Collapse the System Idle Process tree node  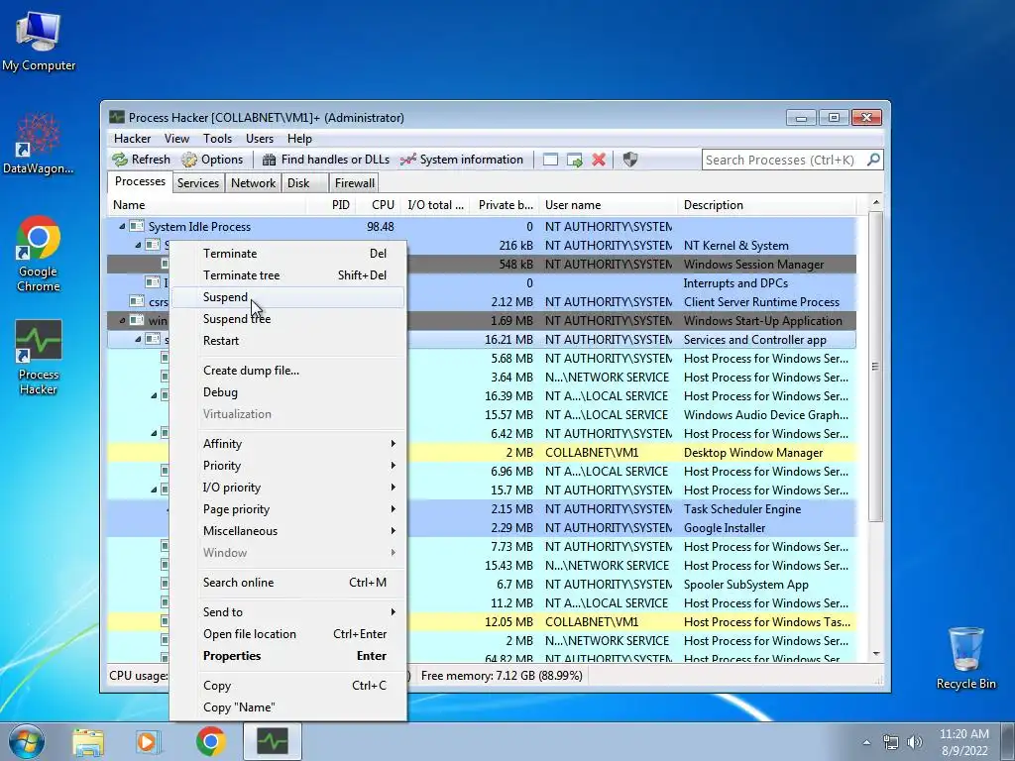[122, 227]
